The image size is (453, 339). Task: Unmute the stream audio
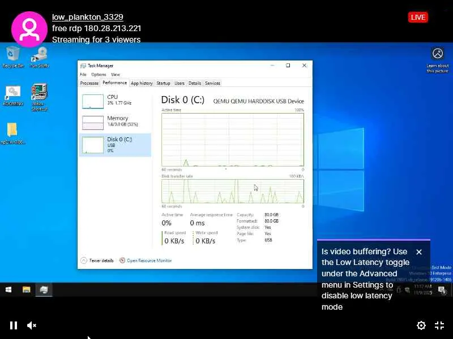coord(32,325)
